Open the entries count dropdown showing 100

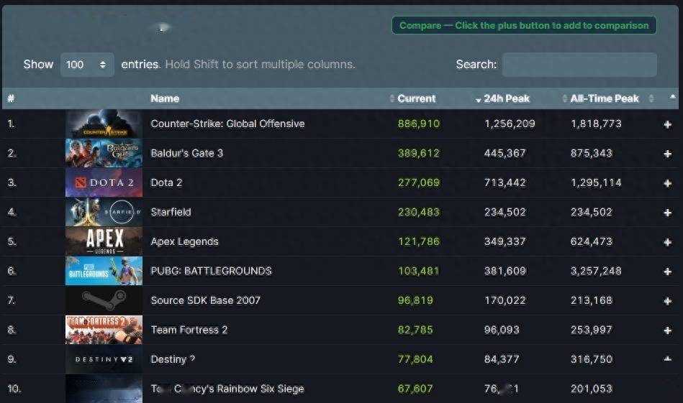[x=87, y=65]
